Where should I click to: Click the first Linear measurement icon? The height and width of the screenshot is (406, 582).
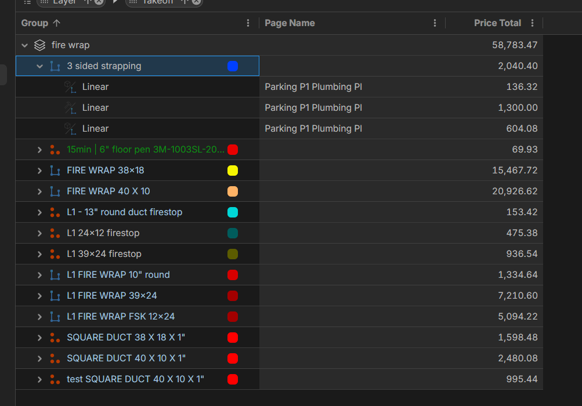70,87
